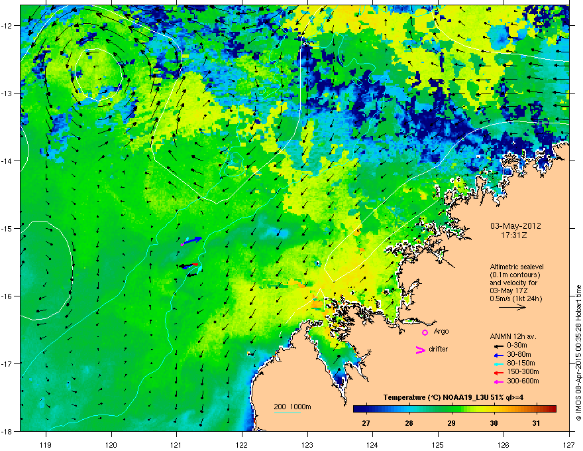Image resolution: width=583 pixels, height=451 pixels.
Task: Click longitude axis label "127"
Action: point(569,444)
